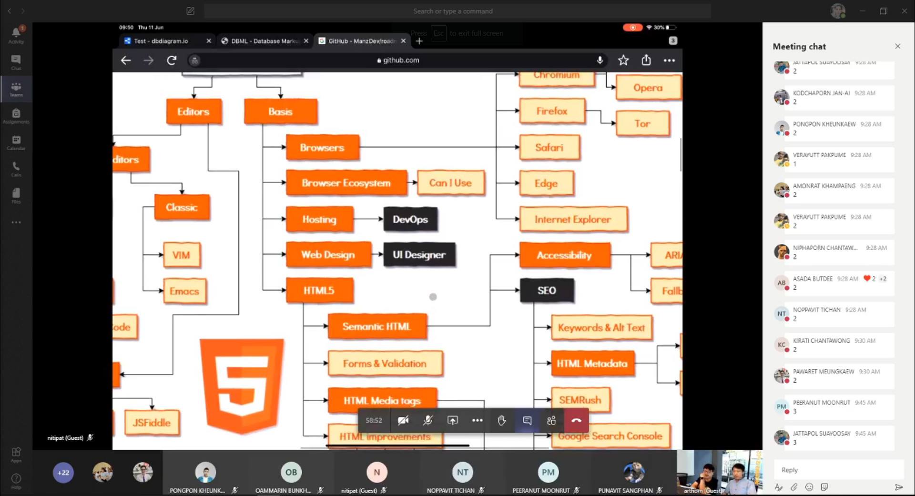Click KODCHAPORN JAN-AI chat message
This screenshot has width=915, height=496.
click(x=840, y=97)
